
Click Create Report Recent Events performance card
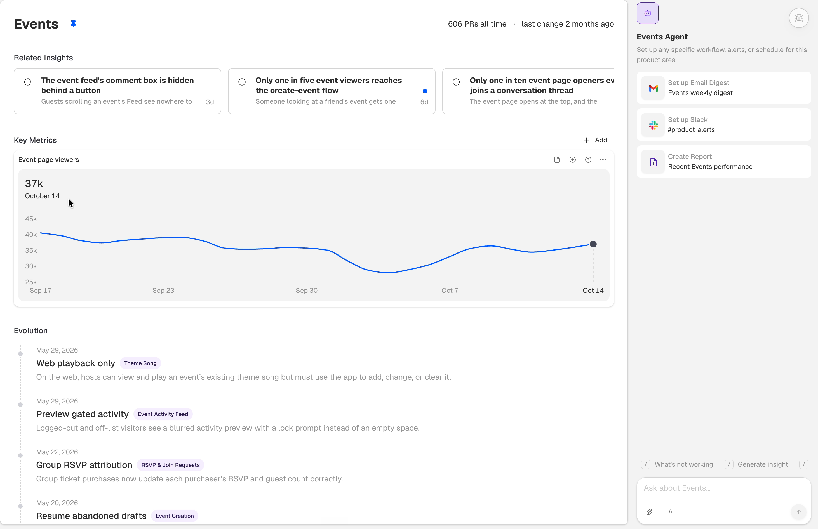723,161
